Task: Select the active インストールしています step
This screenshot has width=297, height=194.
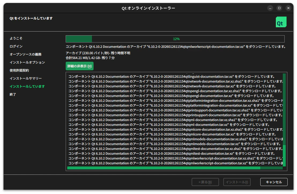Action: (x=27, y=87)
